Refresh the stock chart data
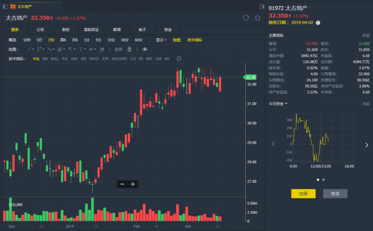The image size is (373, 231). (246, 18)
